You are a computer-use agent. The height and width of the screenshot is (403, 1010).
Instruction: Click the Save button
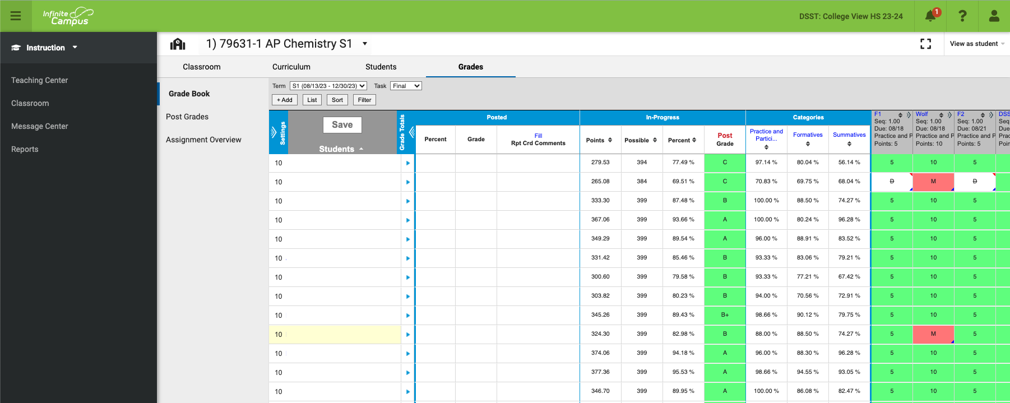coord(342,125)
